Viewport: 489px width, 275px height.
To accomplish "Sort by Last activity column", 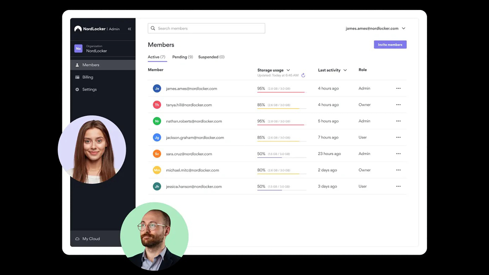I will point(332,70).
